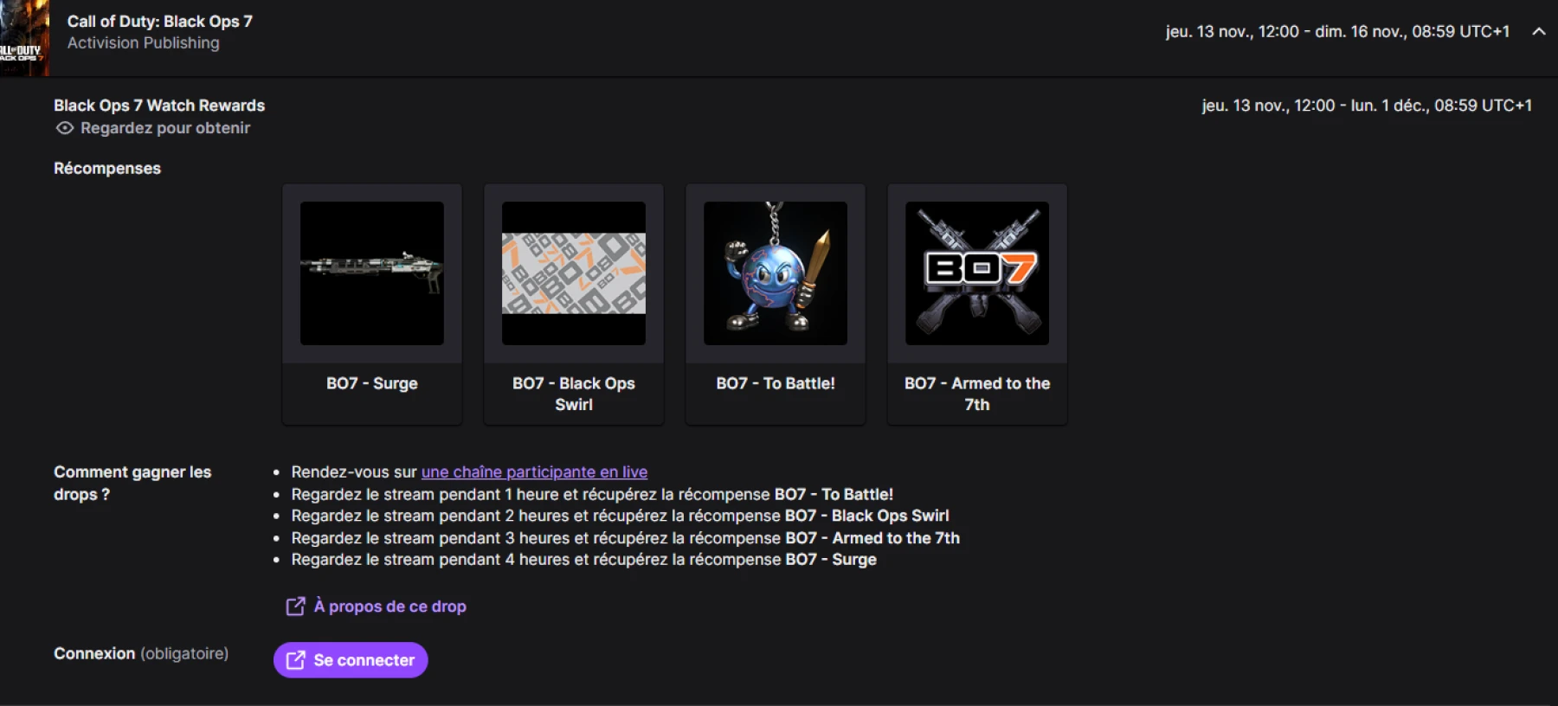Click the 2 heures instruction for Black Ops Swirl
The image size is (1558, 706).
tap(620, 517)
